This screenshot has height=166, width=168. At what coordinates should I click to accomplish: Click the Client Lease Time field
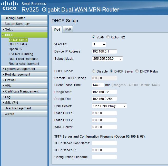(x=98, y=85)
